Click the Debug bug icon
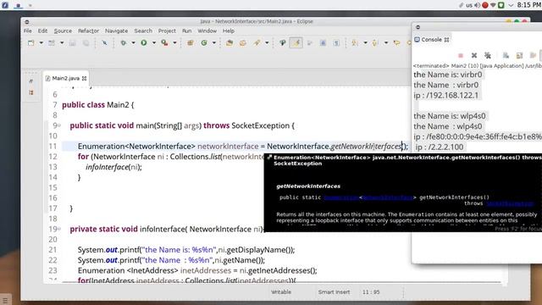This screenshot has width=542, height=305. point(123,43)
